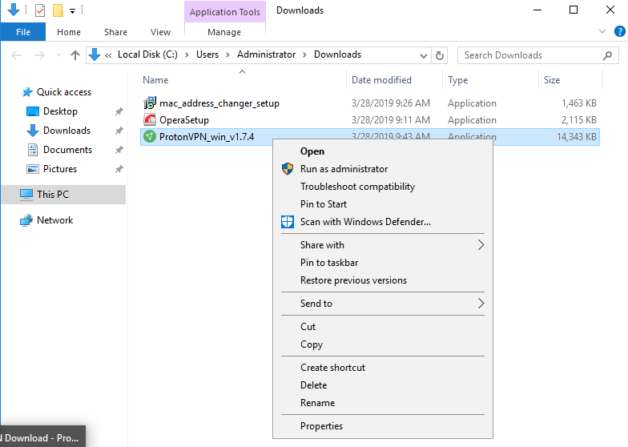This screenshot has height=447, width=628.
Task: Expand the Send to submenu
Action: 383,304
